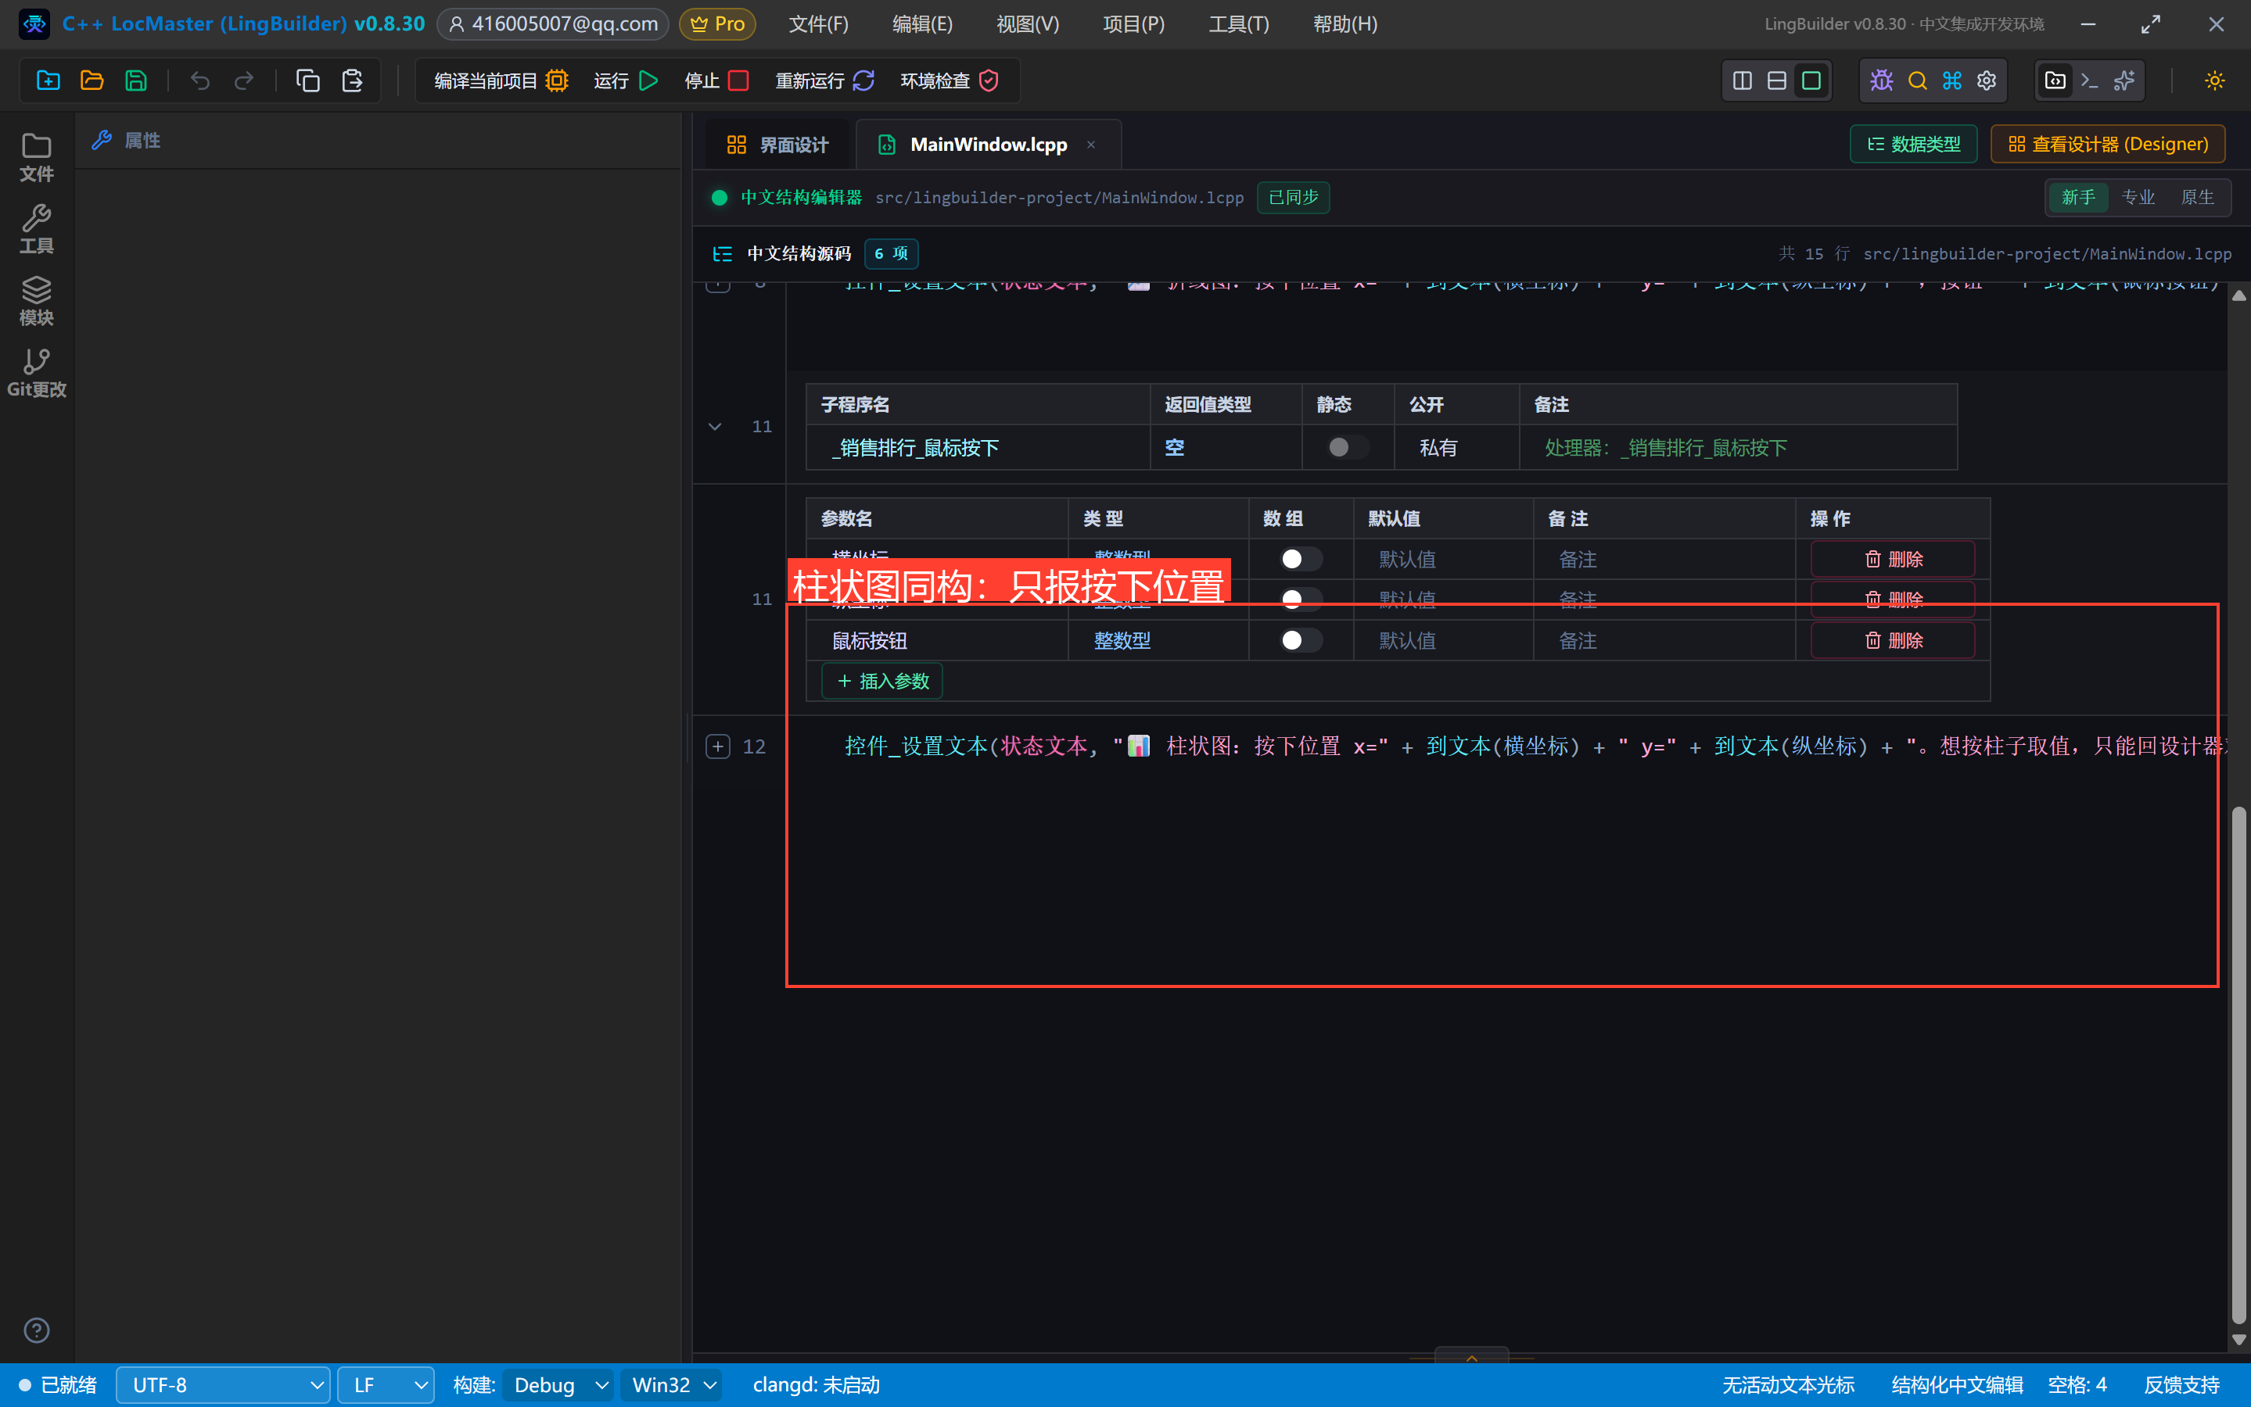Toggle array switch for 鼠标按钮 parameter

[x=1301, y=640]
